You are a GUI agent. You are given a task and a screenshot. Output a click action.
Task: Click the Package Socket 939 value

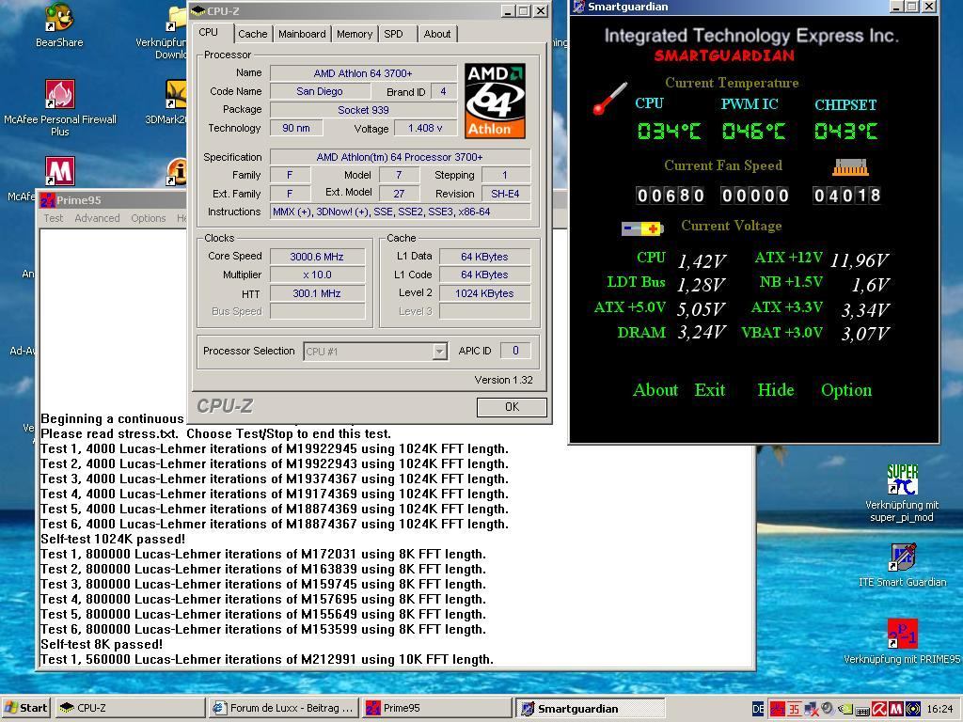click(363, 110)
